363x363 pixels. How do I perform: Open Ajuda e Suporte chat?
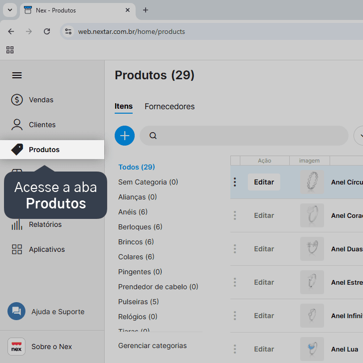pos(46,311)
